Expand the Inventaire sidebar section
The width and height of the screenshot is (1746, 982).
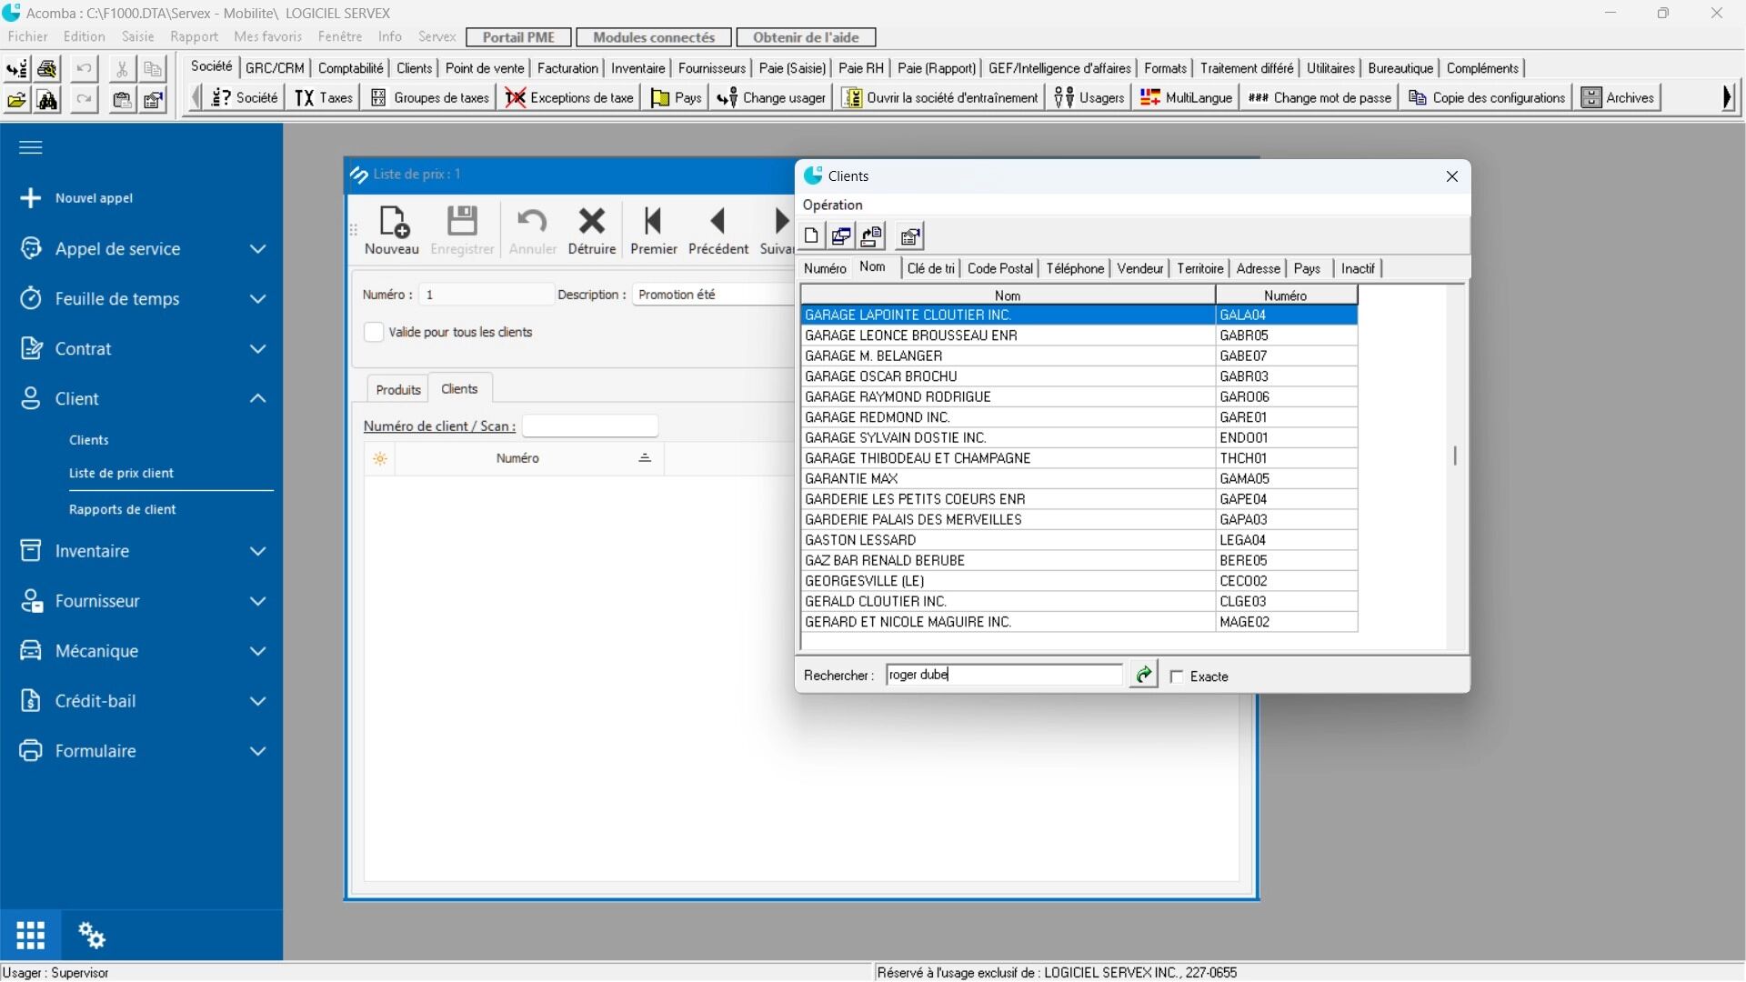257,551
